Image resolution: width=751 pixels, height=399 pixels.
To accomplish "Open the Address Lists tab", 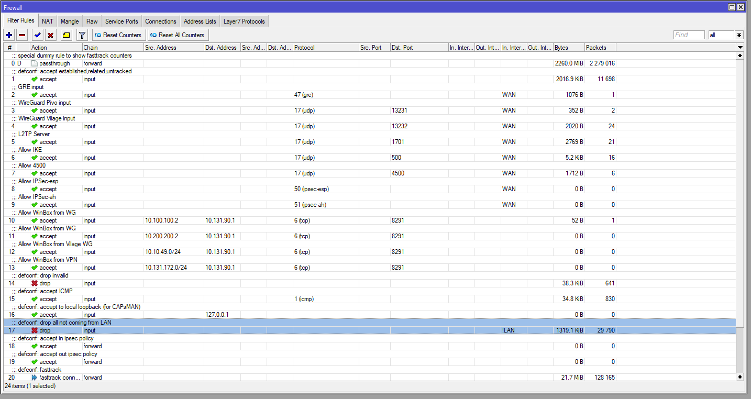I will point(200,21).
